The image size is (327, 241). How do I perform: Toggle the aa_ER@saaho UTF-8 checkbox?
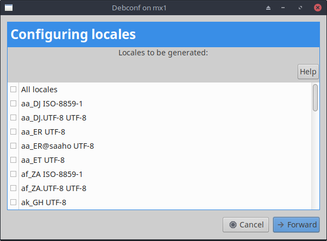(x=14, y=146)
